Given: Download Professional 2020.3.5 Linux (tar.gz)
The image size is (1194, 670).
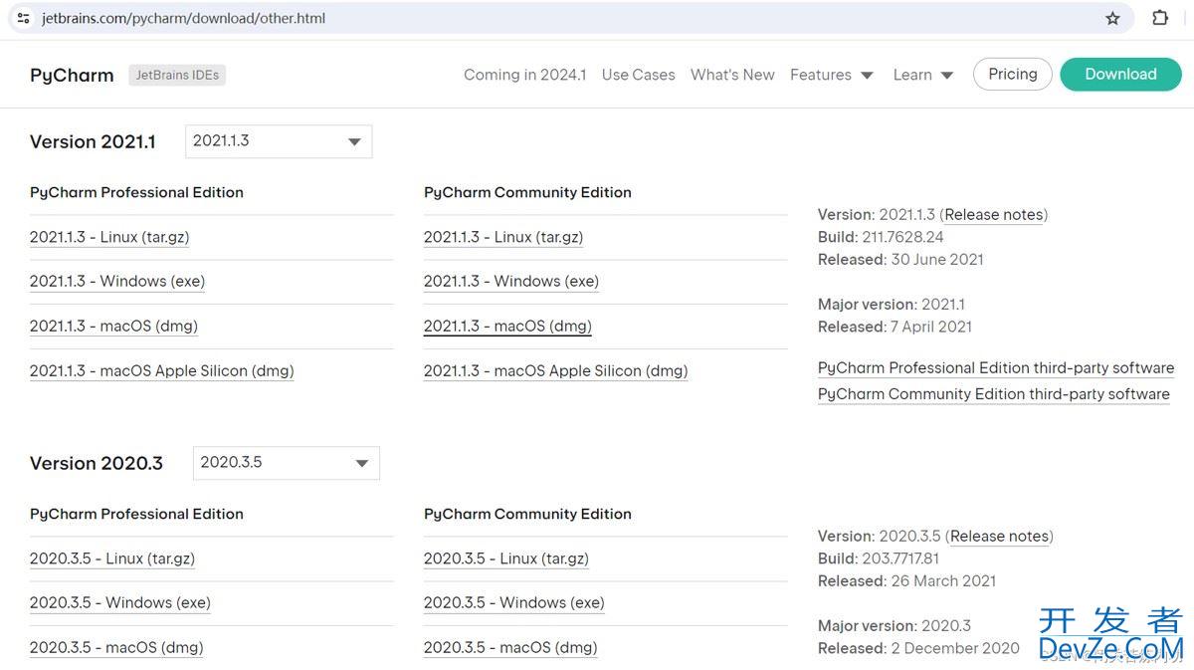Looking at the screenshot, I should (112, 558).
